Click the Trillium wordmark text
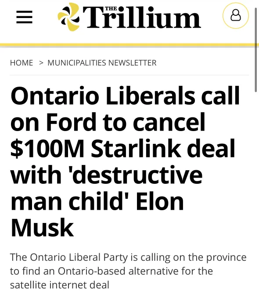This screenshot has width=259, height=299. click(142, 17)
